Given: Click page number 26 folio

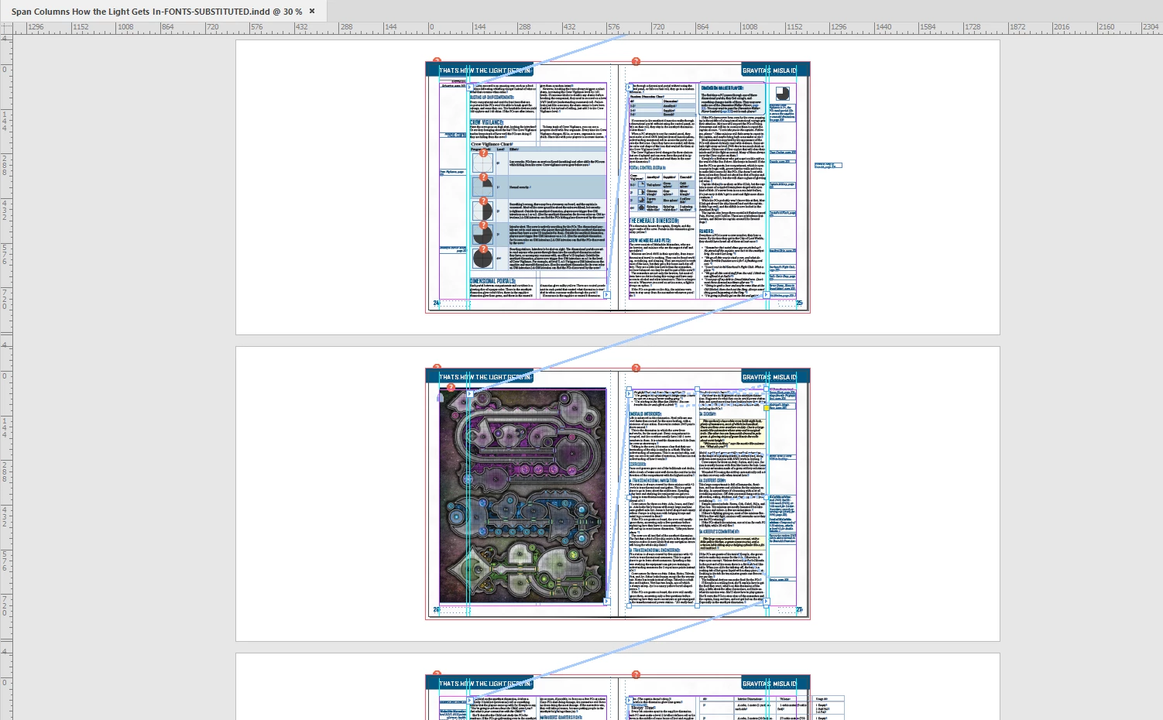Looking at the screenshot, I should pyautogui.click(x=436, y=610).
